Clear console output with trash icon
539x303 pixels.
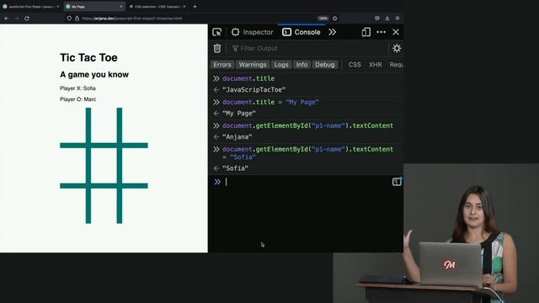(217, 49)
